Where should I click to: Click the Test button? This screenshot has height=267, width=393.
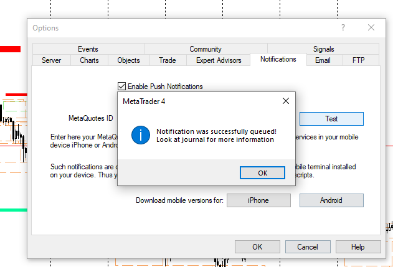(331, 119)
